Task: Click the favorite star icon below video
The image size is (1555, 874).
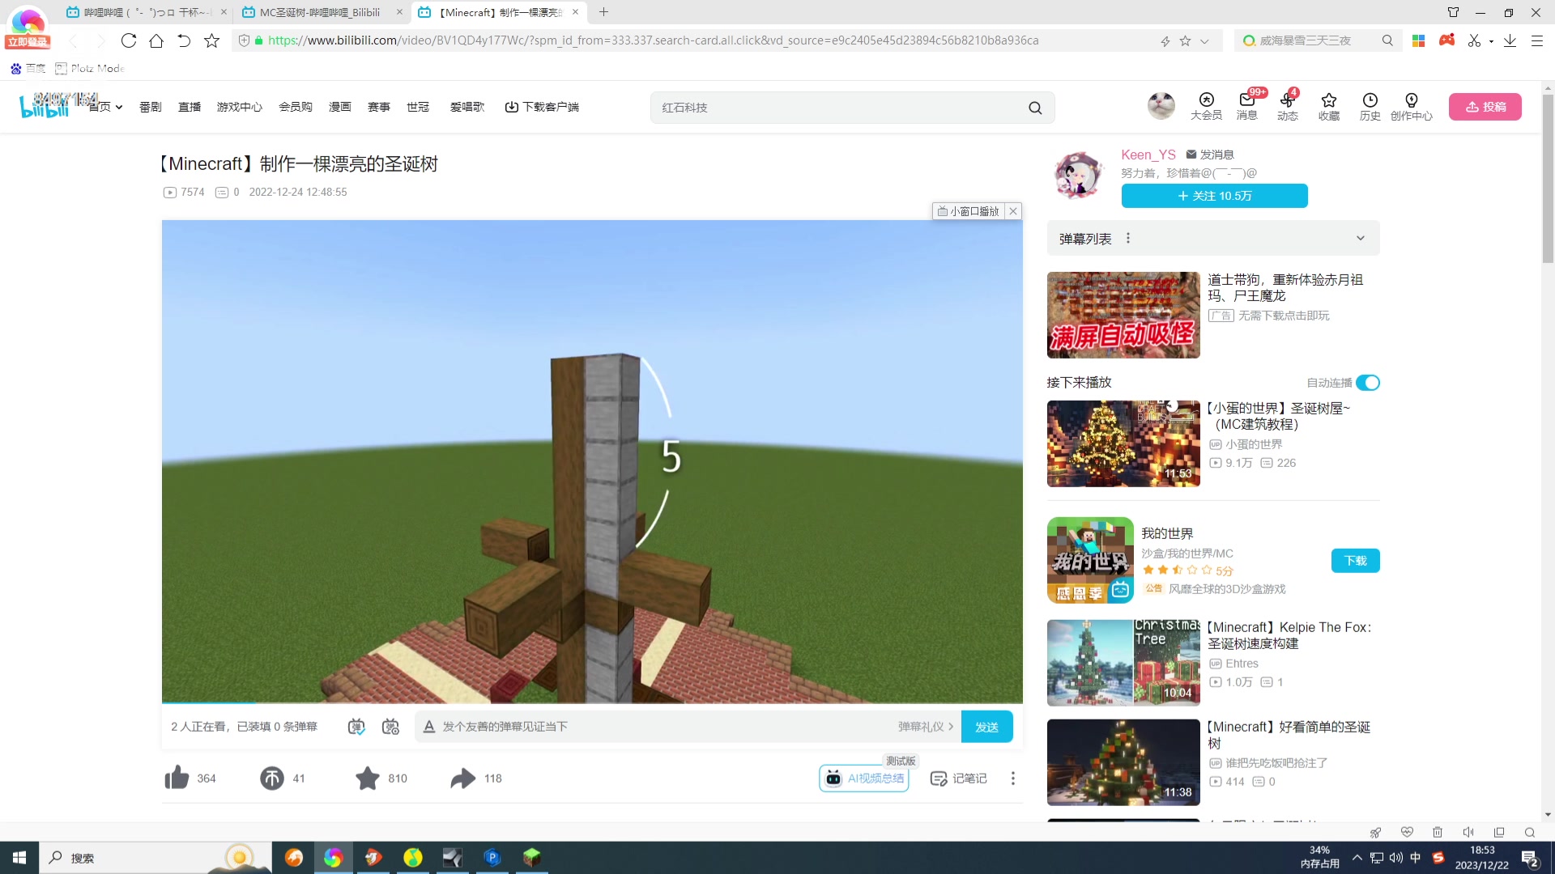Action: pyautogui.click(x=367, y=778)
